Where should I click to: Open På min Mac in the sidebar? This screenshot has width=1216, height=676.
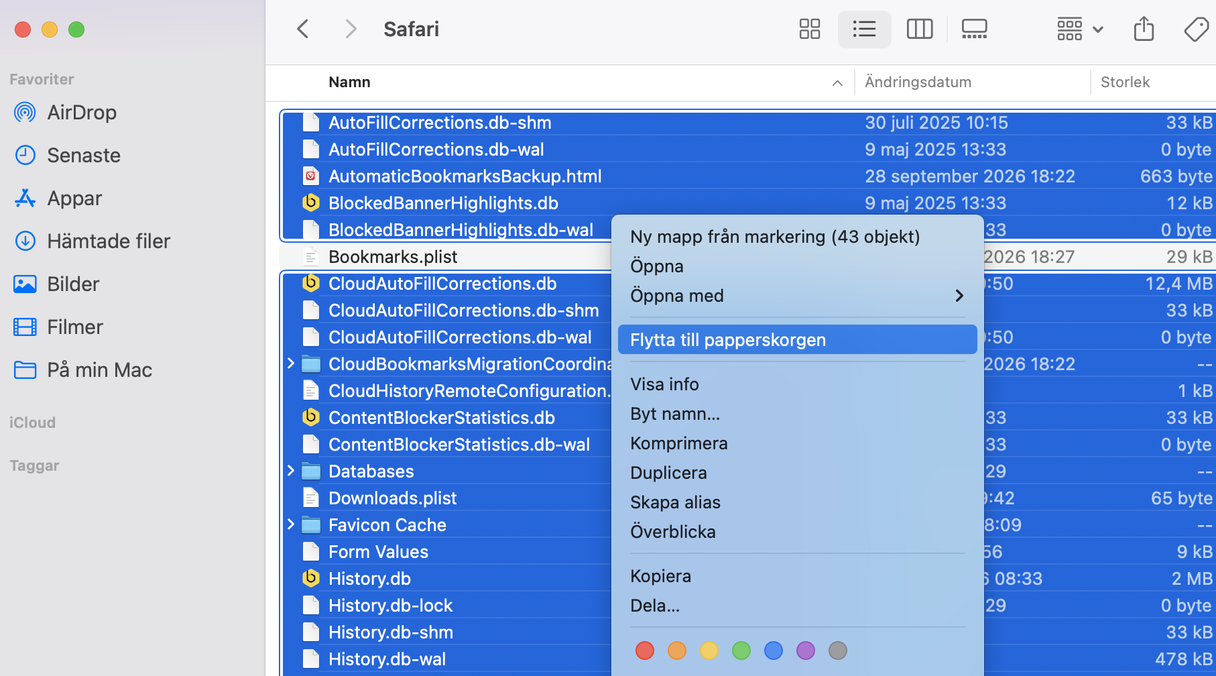coord(82,370)
